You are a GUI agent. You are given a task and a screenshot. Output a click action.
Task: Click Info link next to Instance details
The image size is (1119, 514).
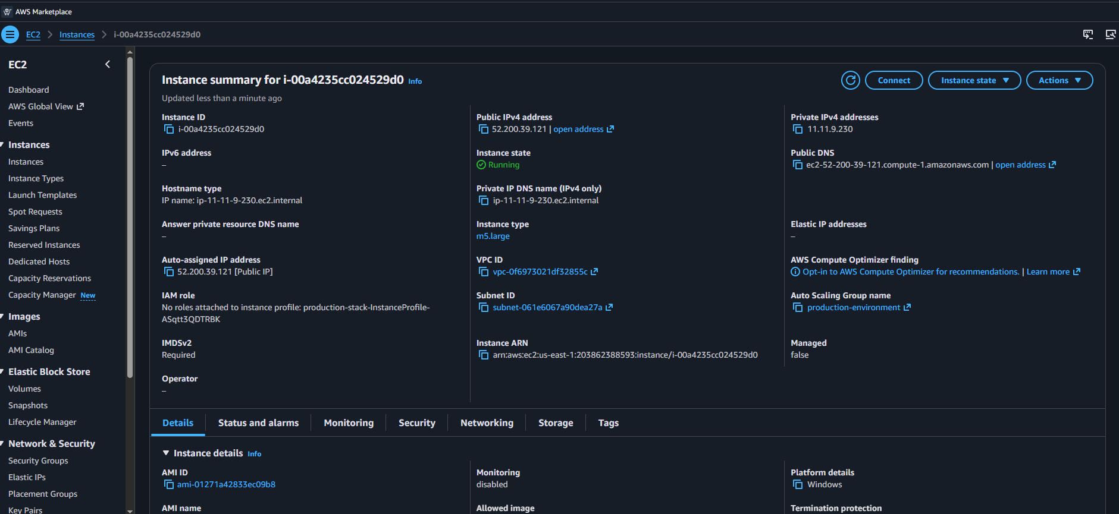click(x=255, y=454)
